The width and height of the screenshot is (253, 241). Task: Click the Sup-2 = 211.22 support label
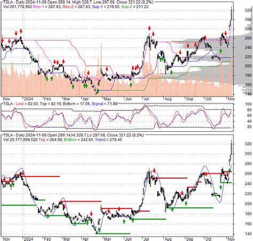[135, 6]
